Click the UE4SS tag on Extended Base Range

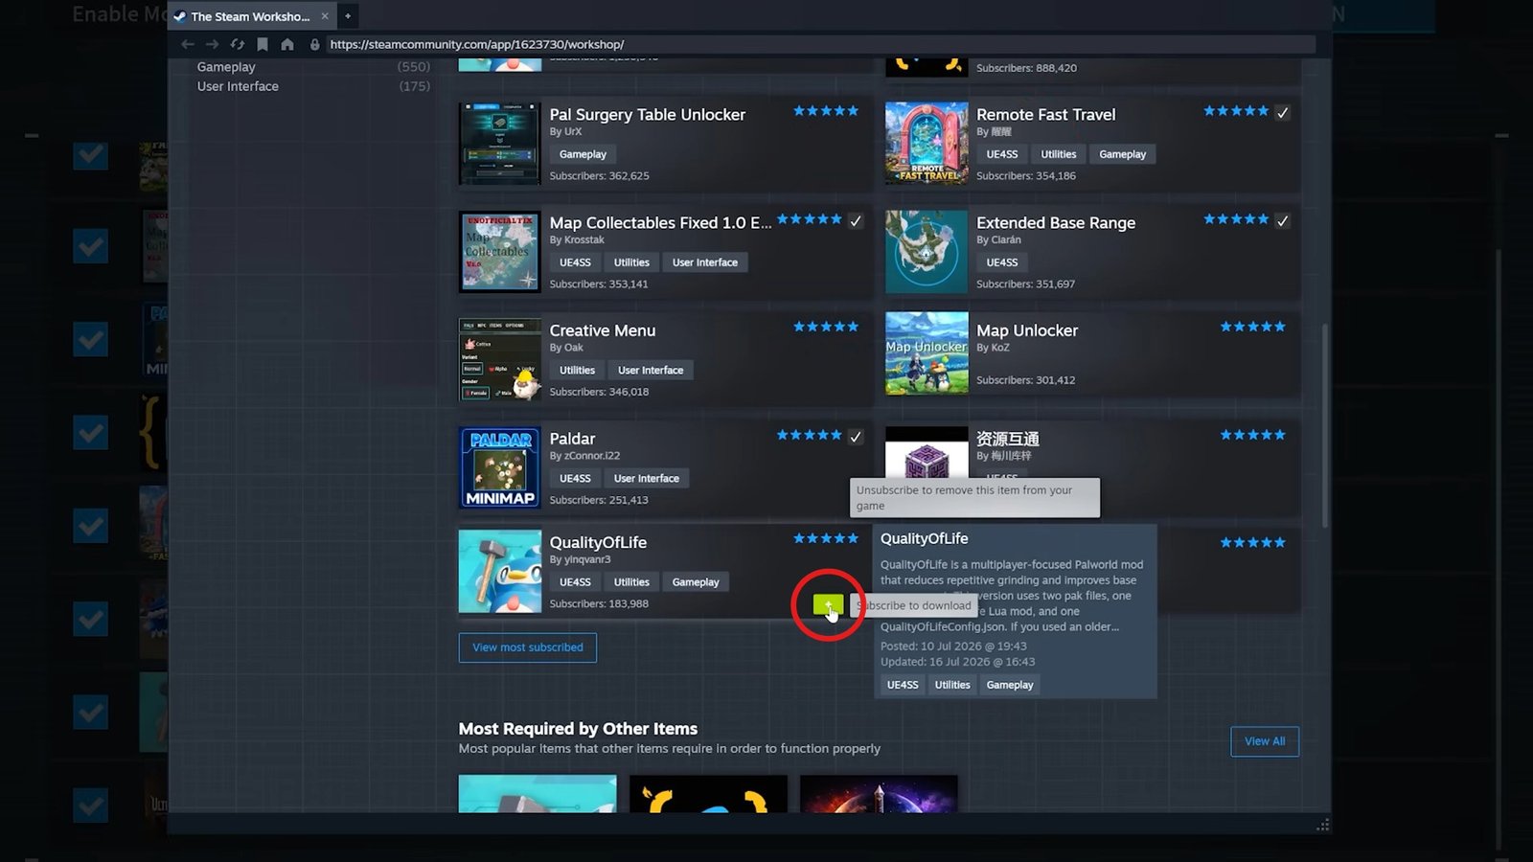pos(1002,262)
